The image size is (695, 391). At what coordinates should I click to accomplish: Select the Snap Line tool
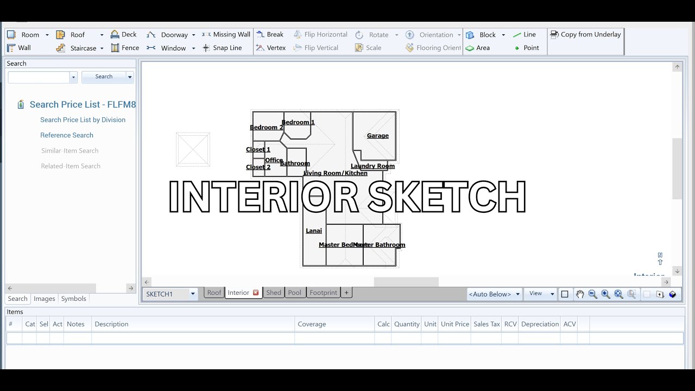point(222,48)
